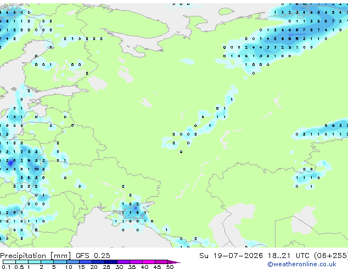Viewport: 348px width, 269px height.
Task: Click the 'Precipitation [mm]' title text
Action: click(36, 256)
